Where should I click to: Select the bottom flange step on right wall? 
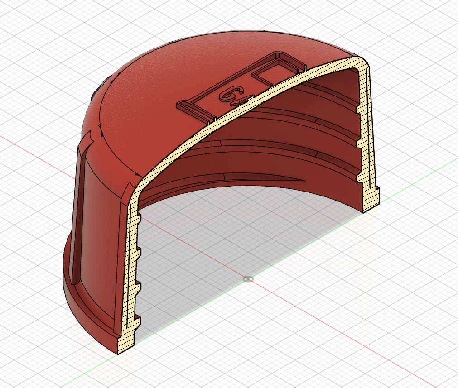click(x=371, y=198)
